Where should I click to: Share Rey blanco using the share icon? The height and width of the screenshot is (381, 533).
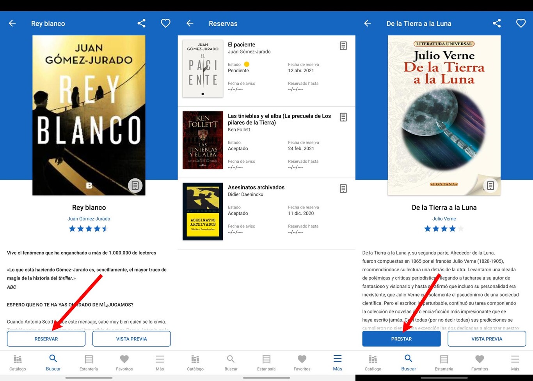tap(141, 23)
